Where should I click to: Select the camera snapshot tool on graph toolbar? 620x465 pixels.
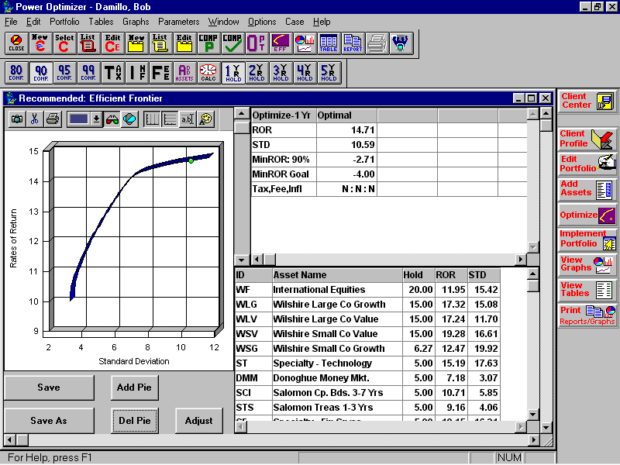(17, 119)
